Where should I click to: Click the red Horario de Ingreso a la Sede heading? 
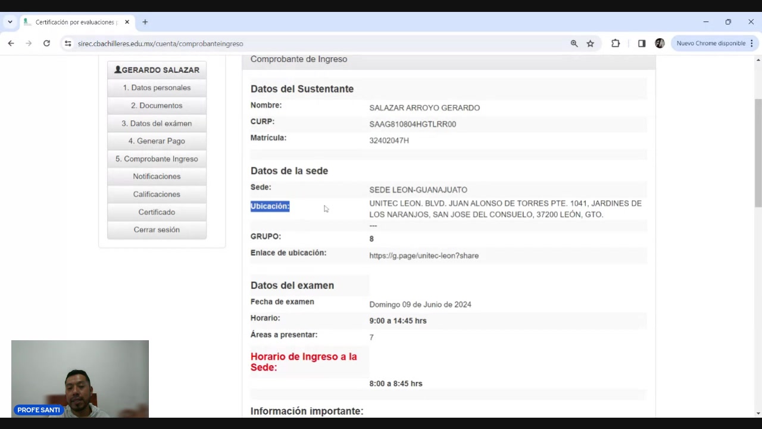pyautogui.click(x=304, y=362)
